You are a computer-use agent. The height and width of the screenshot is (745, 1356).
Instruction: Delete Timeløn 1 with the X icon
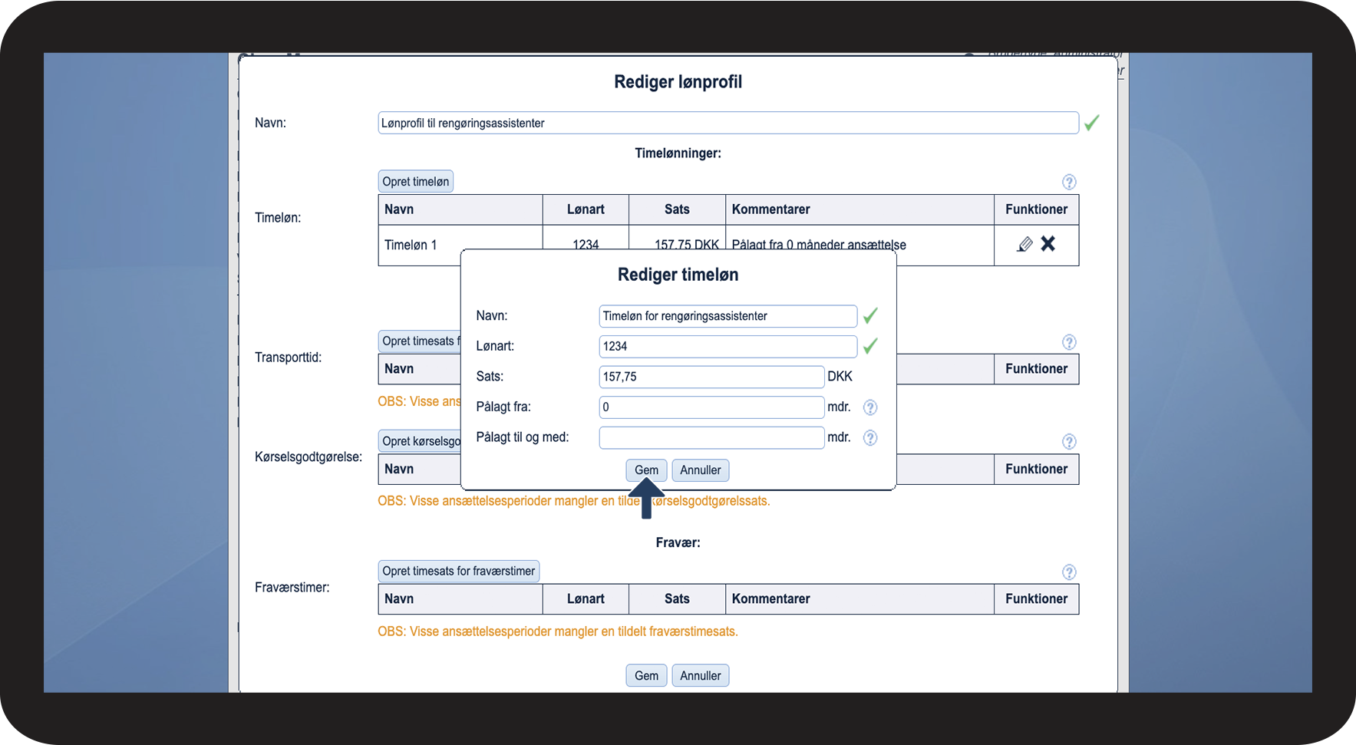(x=1048, y=243)
